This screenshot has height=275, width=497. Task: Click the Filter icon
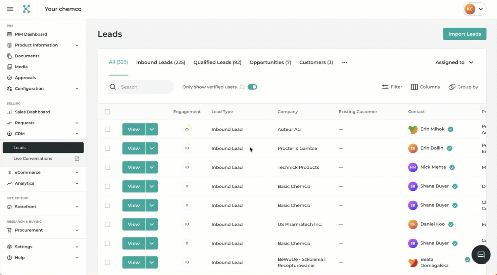pos(385,87)
